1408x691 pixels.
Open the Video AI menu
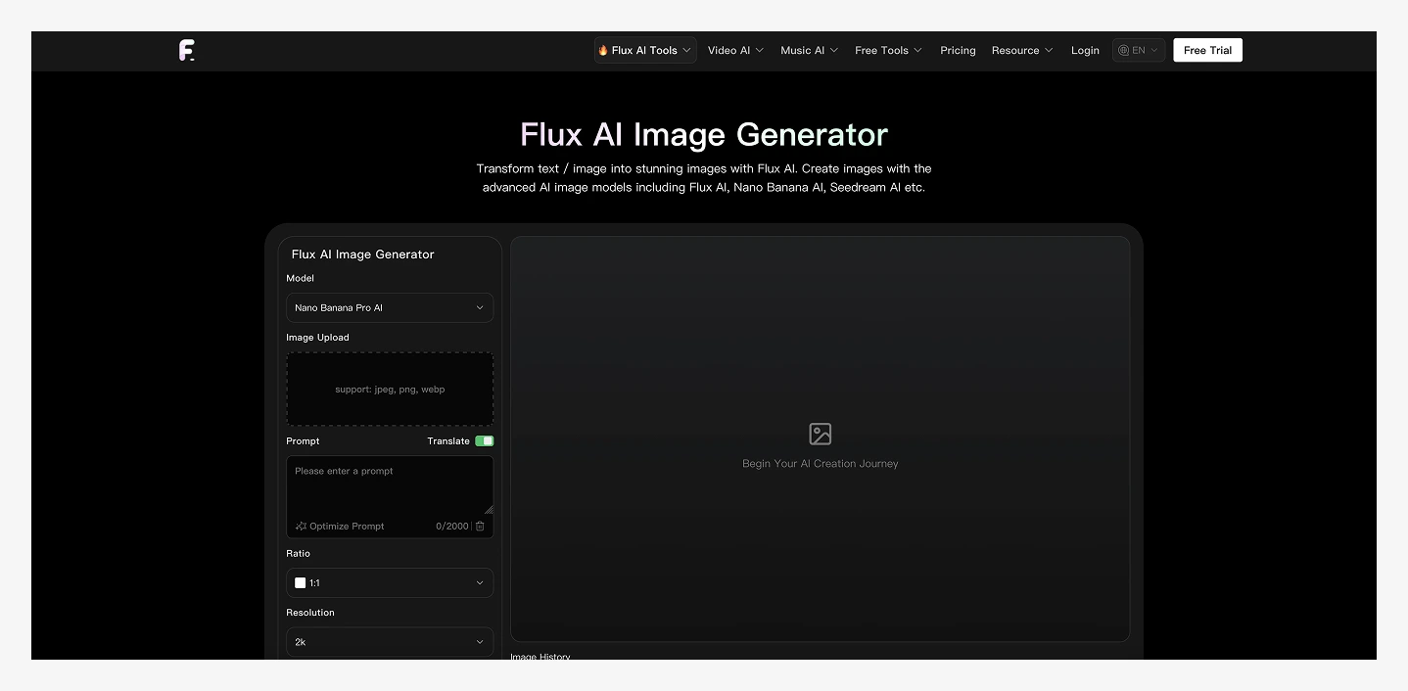pyautogui.click(x=734, y=51)
